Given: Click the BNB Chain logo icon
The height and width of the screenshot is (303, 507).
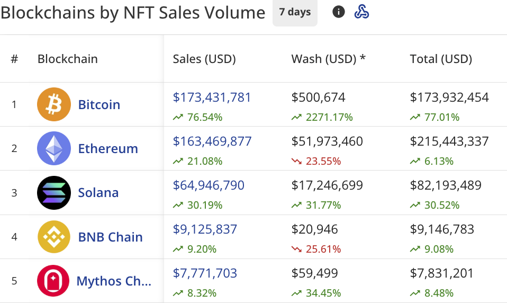Looking at the screenshot, I should [x=53, y=237].
